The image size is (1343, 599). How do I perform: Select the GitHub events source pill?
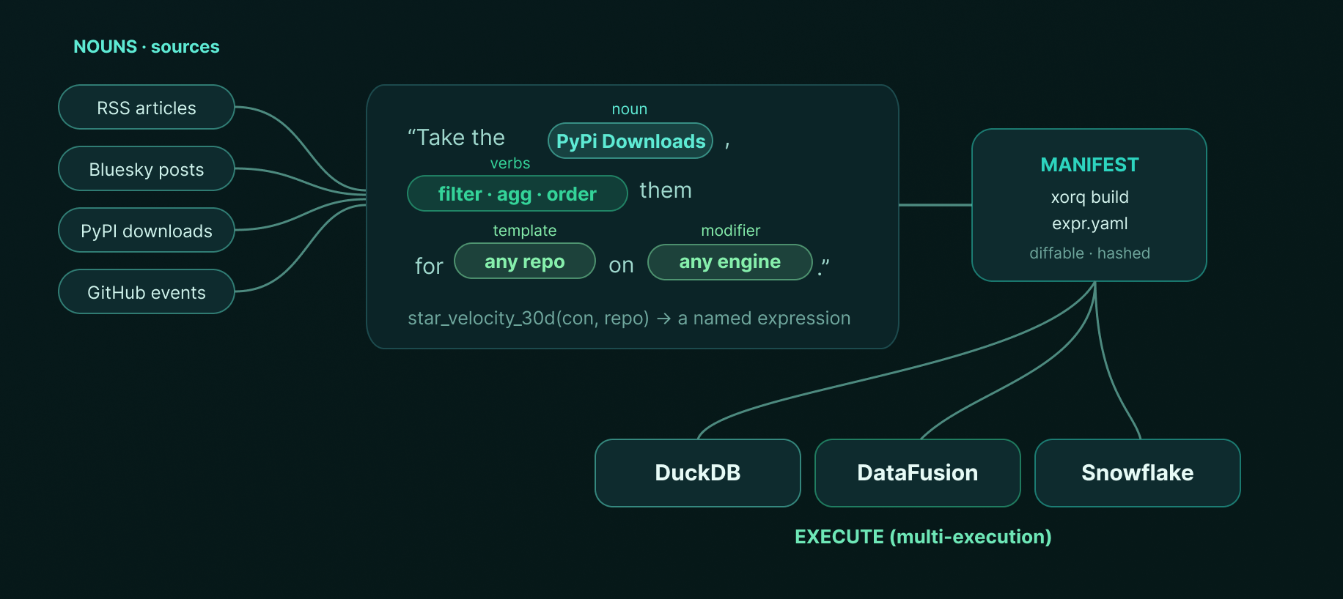pyautogui.click(x=147, y=292)
